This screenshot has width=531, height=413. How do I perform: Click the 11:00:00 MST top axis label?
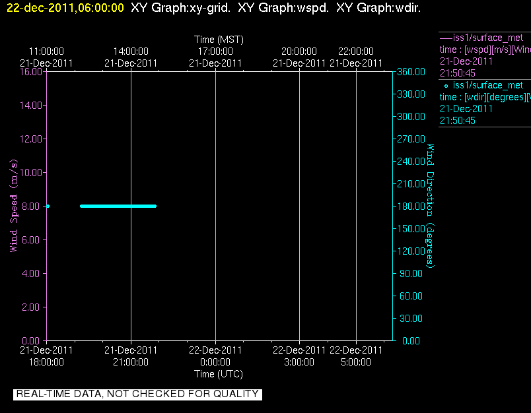pyautogui.click(x=46, y=51)
